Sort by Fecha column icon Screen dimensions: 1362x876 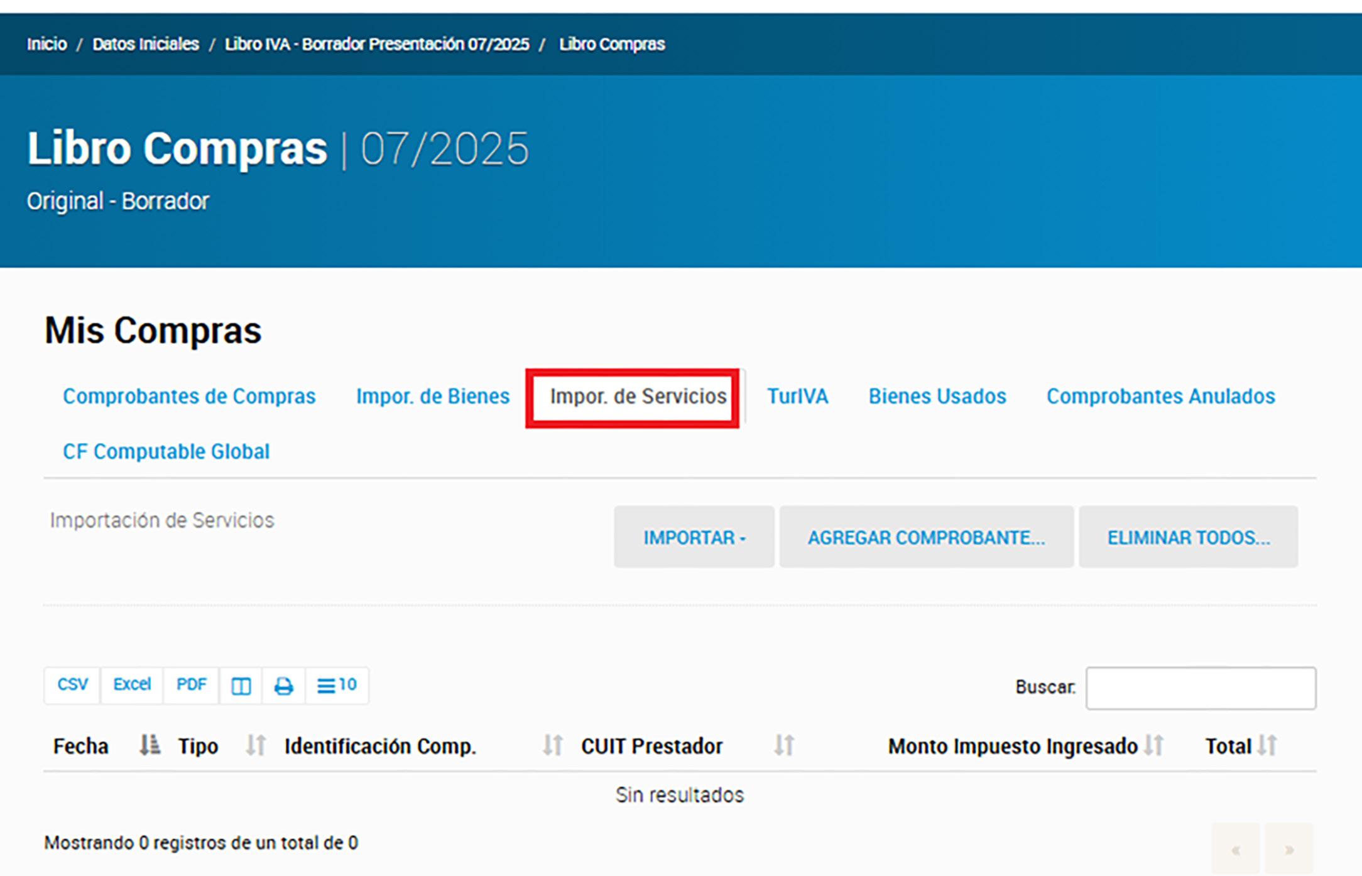tap(150, 745)
